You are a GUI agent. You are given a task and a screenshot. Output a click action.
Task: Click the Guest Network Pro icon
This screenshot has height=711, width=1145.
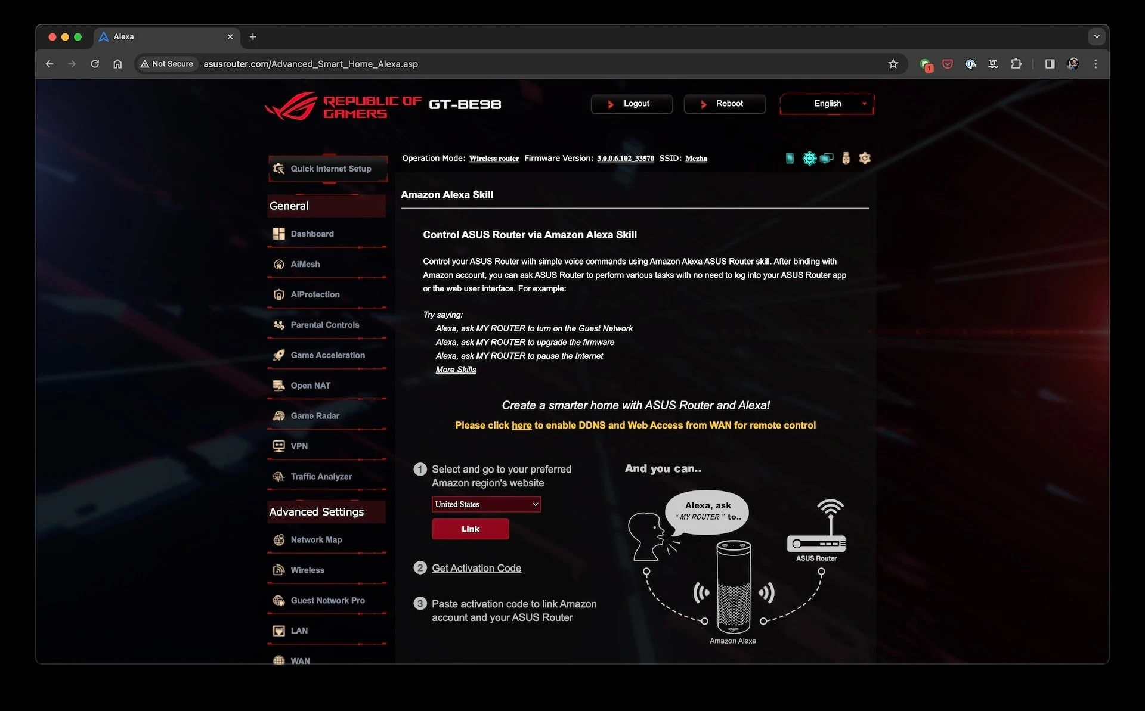(x=278, y=601)
